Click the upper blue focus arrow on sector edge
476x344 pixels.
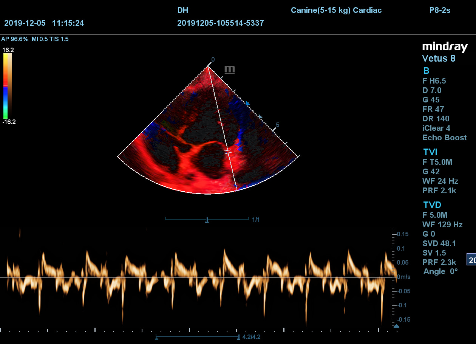pos(248,103)
